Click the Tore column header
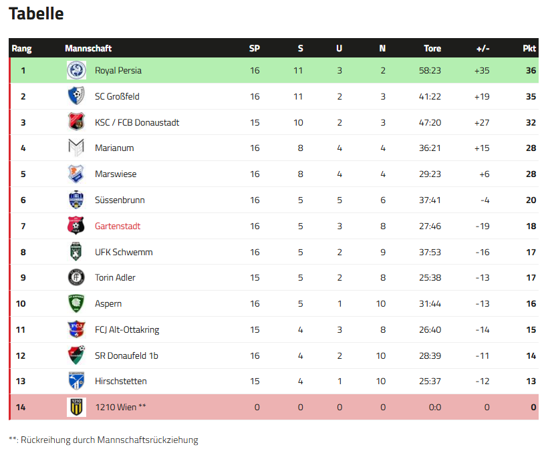 tap(432, 48)
